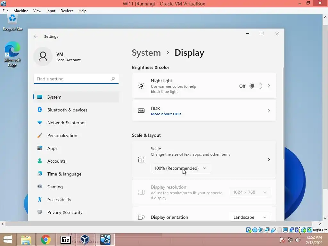This screenshot has height=246, width=328.
Task: Open VirtualBox File menu
Action: 5,11
